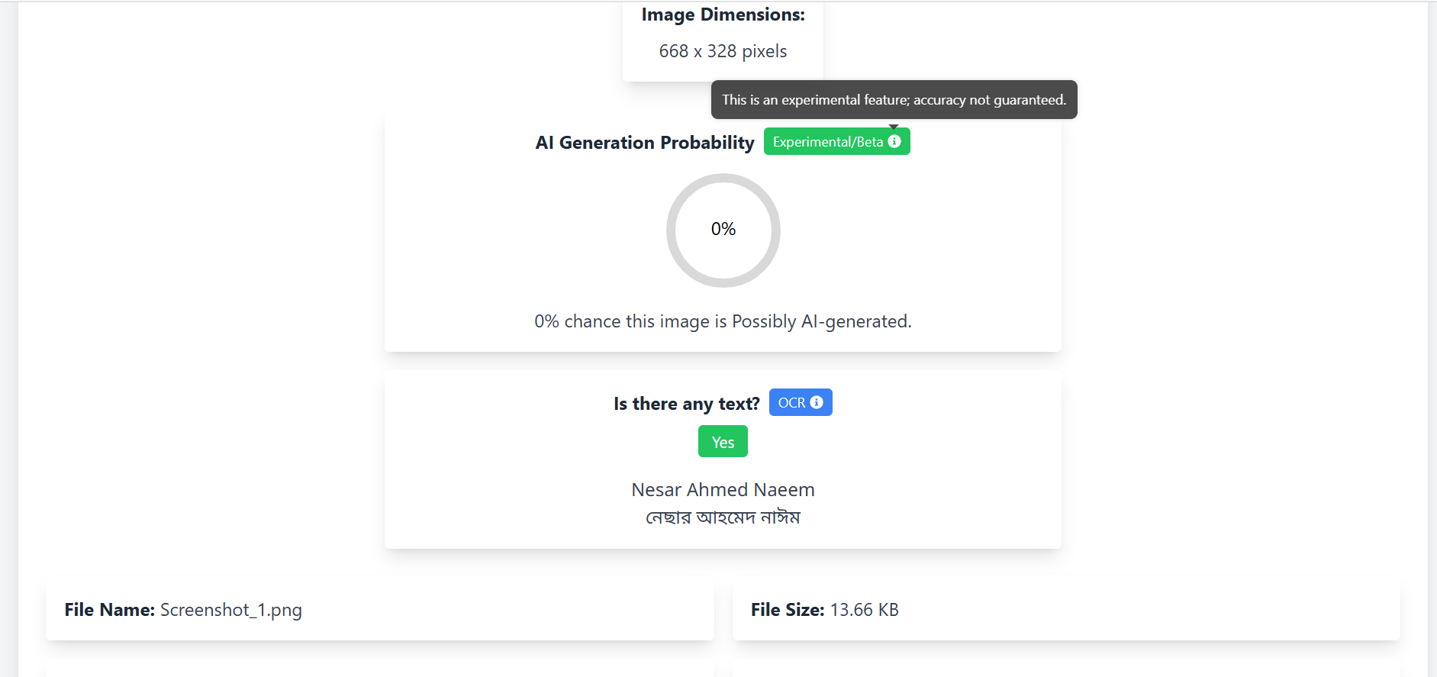Select the "Image Dimensions:" label
The image size is (1437, 677).
723,15
